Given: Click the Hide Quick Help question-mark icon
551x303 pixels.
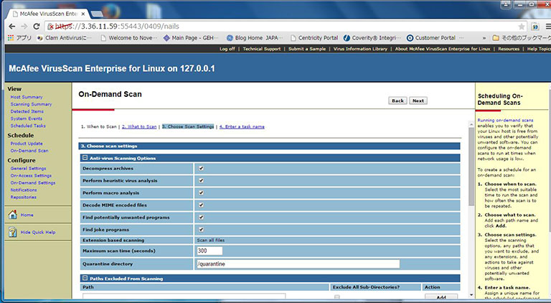Looking at the screenshot, I should pyautogui.click(x=13, y=232).
